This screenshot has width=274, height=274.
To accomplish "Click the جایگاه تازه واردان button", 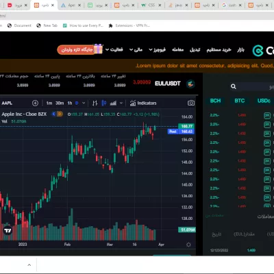I will (77, 49).
